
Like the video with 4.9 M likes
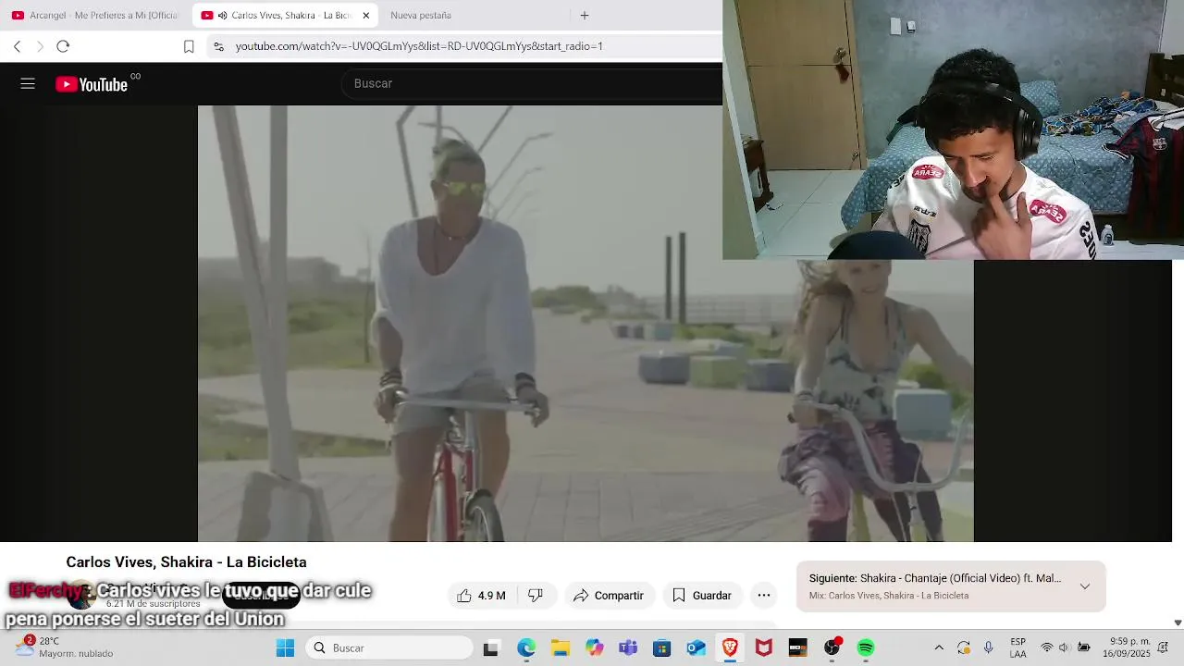coord(481,596)
